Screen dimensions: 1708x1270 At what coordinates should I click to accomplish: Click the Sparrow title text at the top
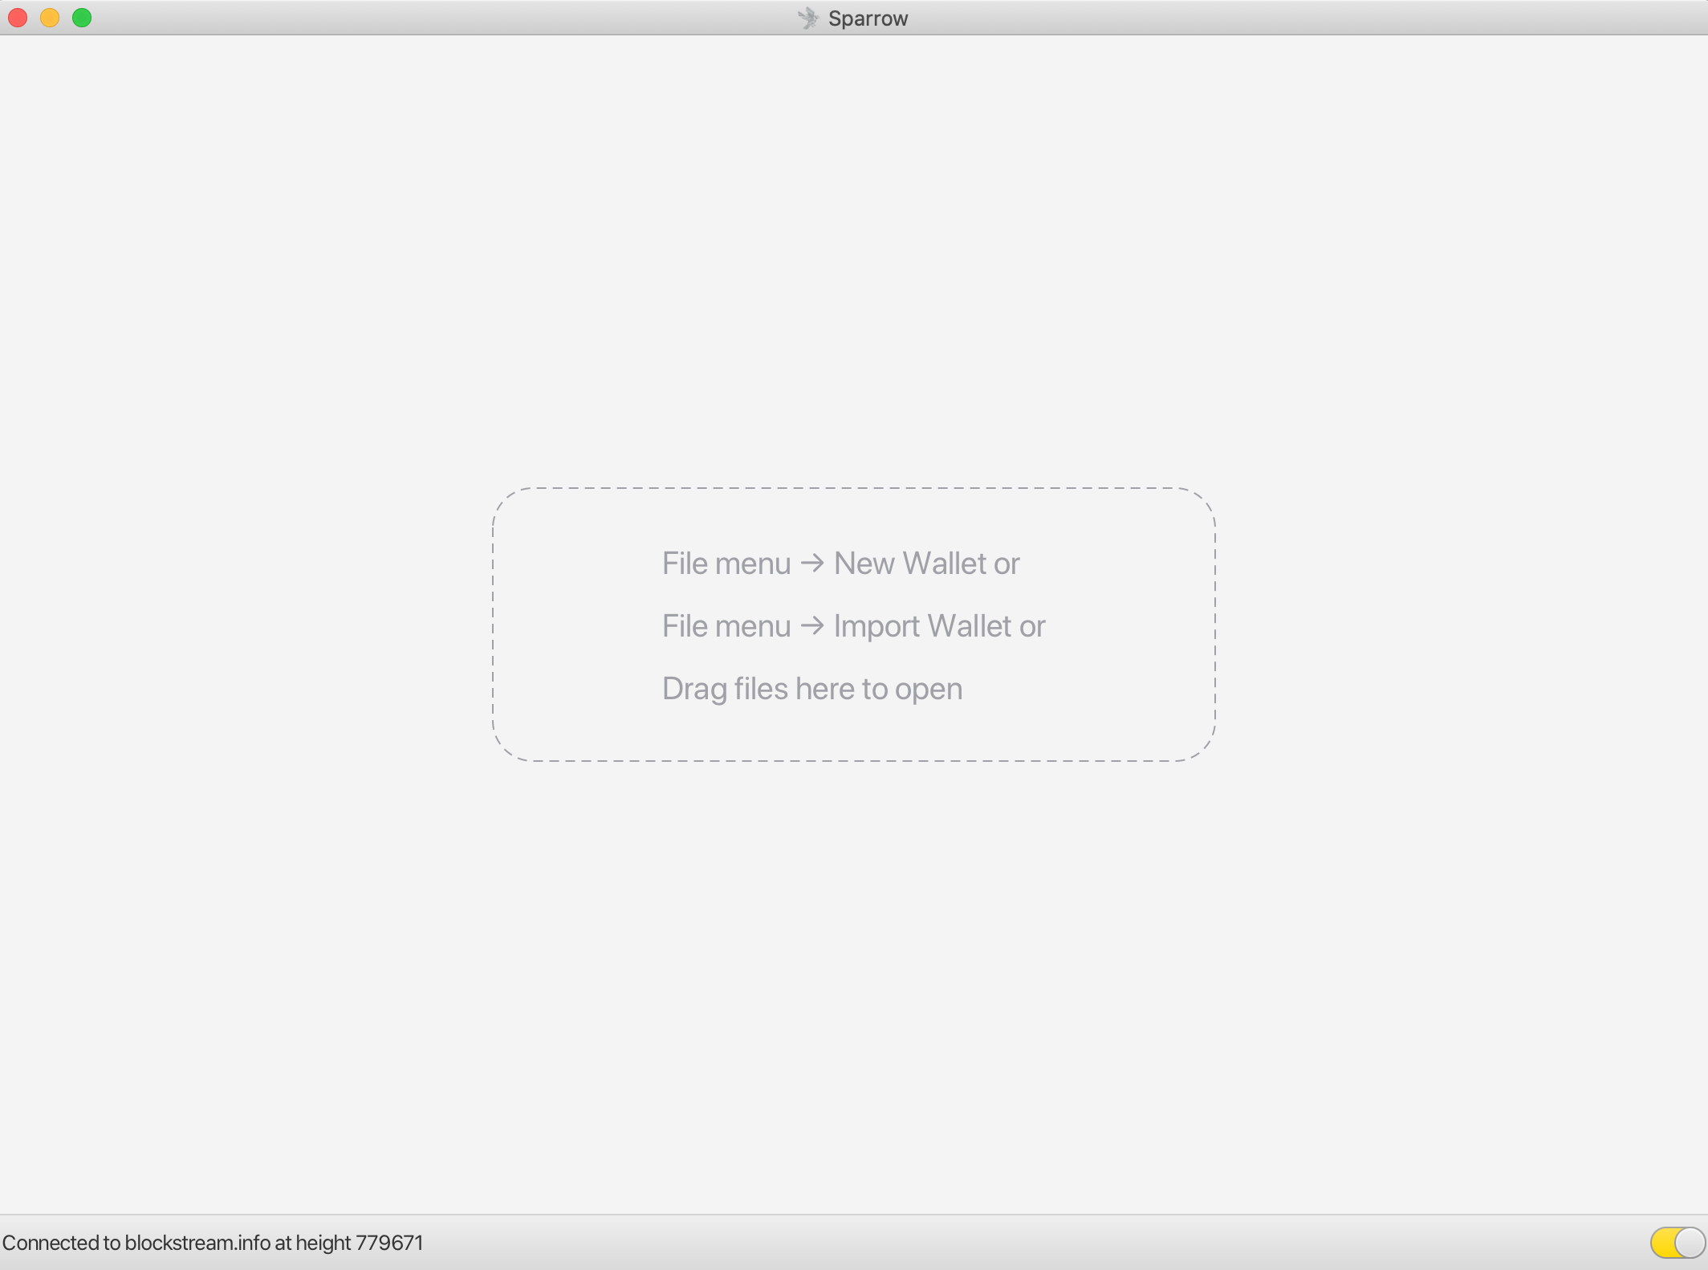(x=868, y=17)
